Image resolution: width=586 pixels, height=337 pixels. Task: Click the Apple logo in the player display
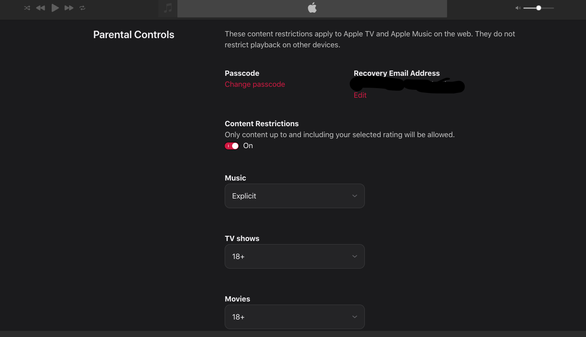coord(312,8)
